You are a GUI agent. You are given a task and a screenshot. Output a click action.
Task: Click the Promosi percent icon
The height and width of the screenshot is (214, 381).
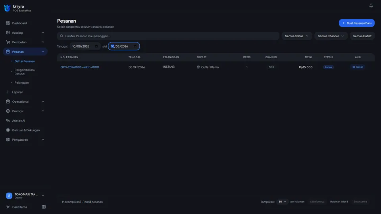(8, 111)
